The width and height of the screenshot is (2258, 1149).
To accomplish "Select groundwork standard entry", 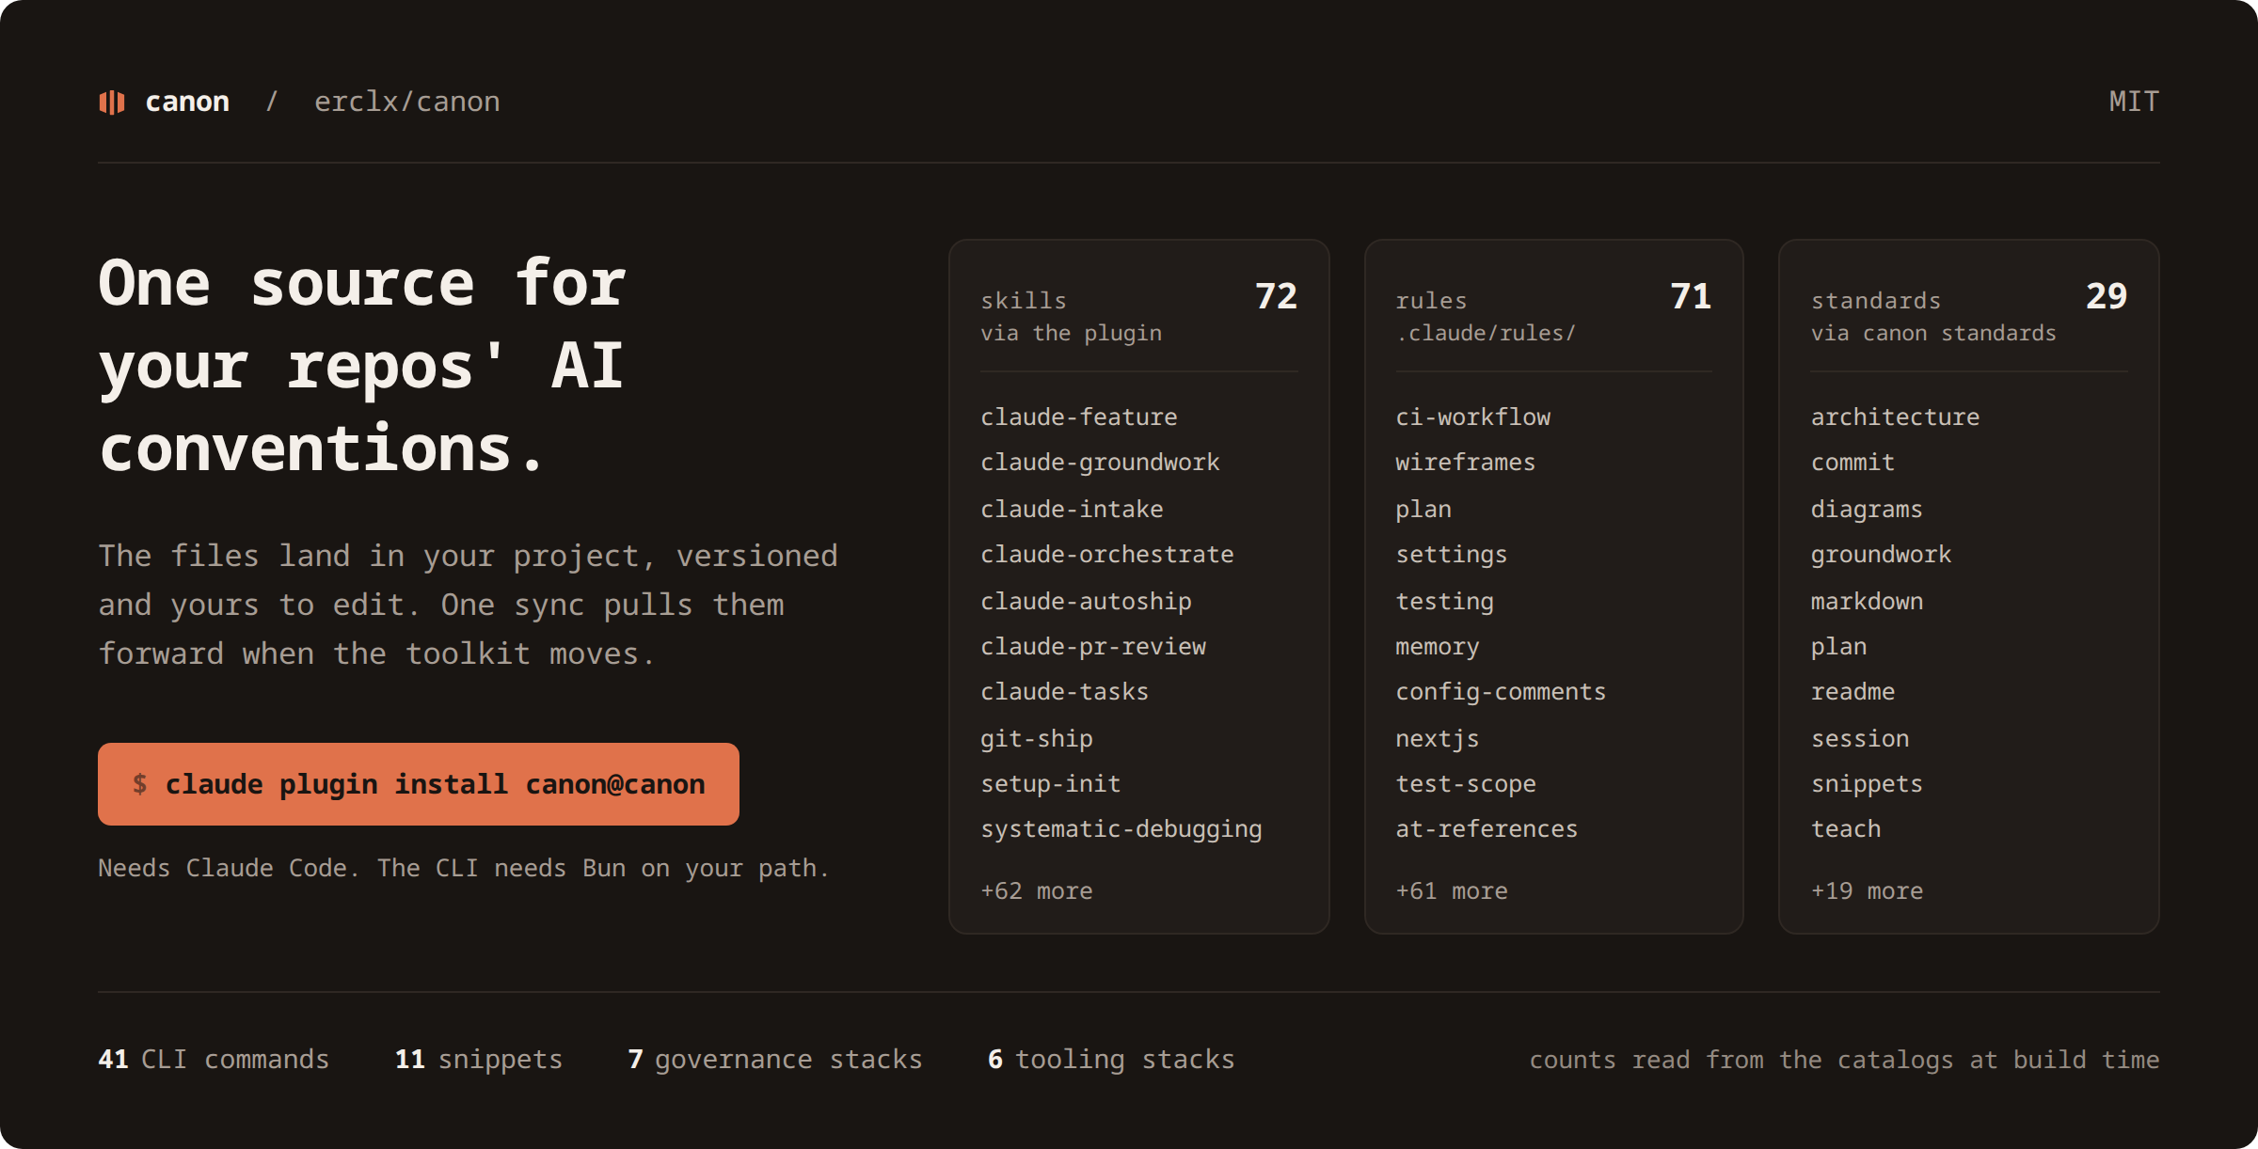I will tap(1881, 555).
